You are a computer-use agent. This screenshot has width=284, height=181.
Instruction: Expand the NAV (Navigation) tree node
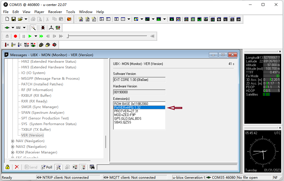(12, 141)
